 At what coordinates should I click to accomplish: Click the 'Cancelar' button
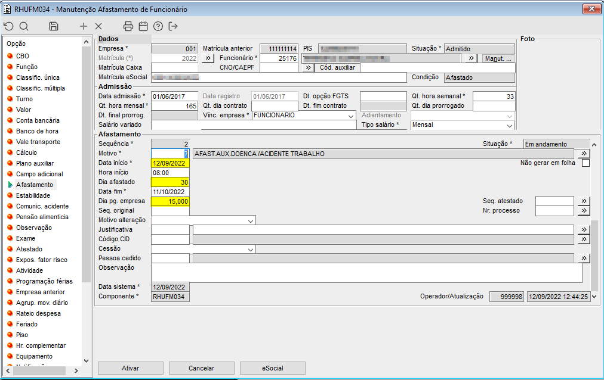[201, 368]
